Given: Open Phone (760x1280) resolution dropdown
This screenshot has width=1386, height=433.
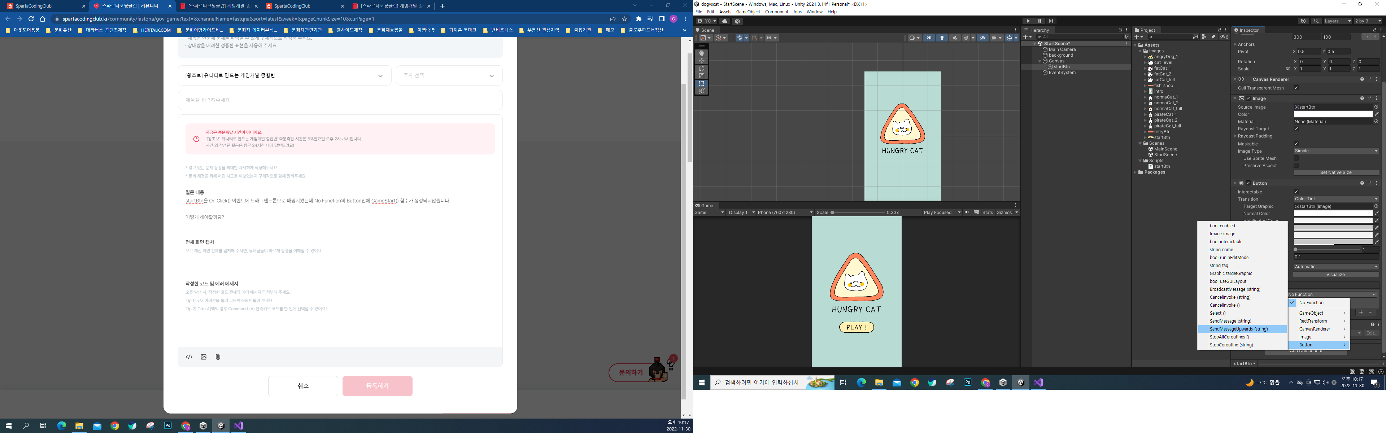Looking at the screenshot, I should pos(785,213).
